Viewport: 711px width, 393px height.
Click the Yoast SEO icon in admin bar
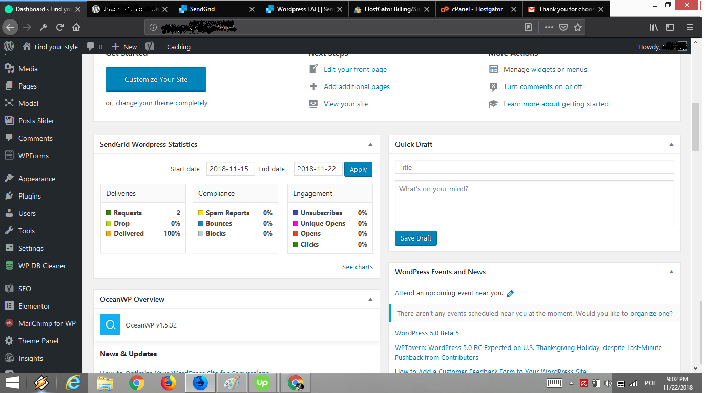point(150,47)
